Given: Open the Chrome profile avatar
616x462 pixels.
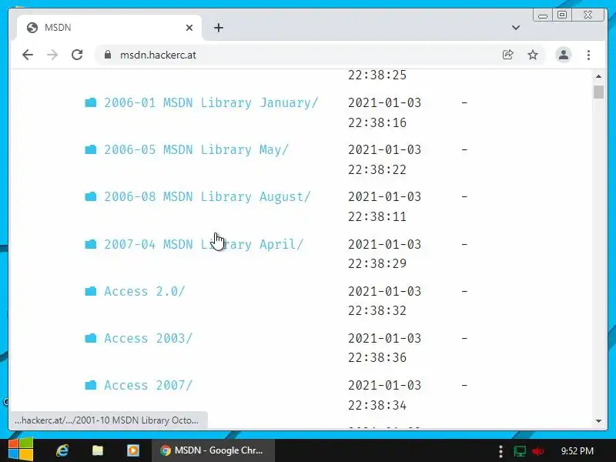Looking at the screenshot, I should tap(564, 55).
